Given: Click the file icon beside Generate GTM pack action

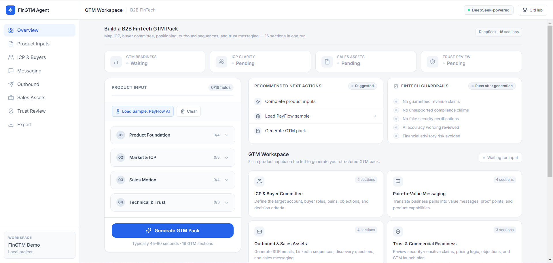Looking at the screenshot, I should 258,131.
